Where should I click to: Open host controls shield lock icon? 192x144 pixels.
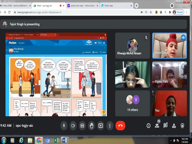coord(182,126)
